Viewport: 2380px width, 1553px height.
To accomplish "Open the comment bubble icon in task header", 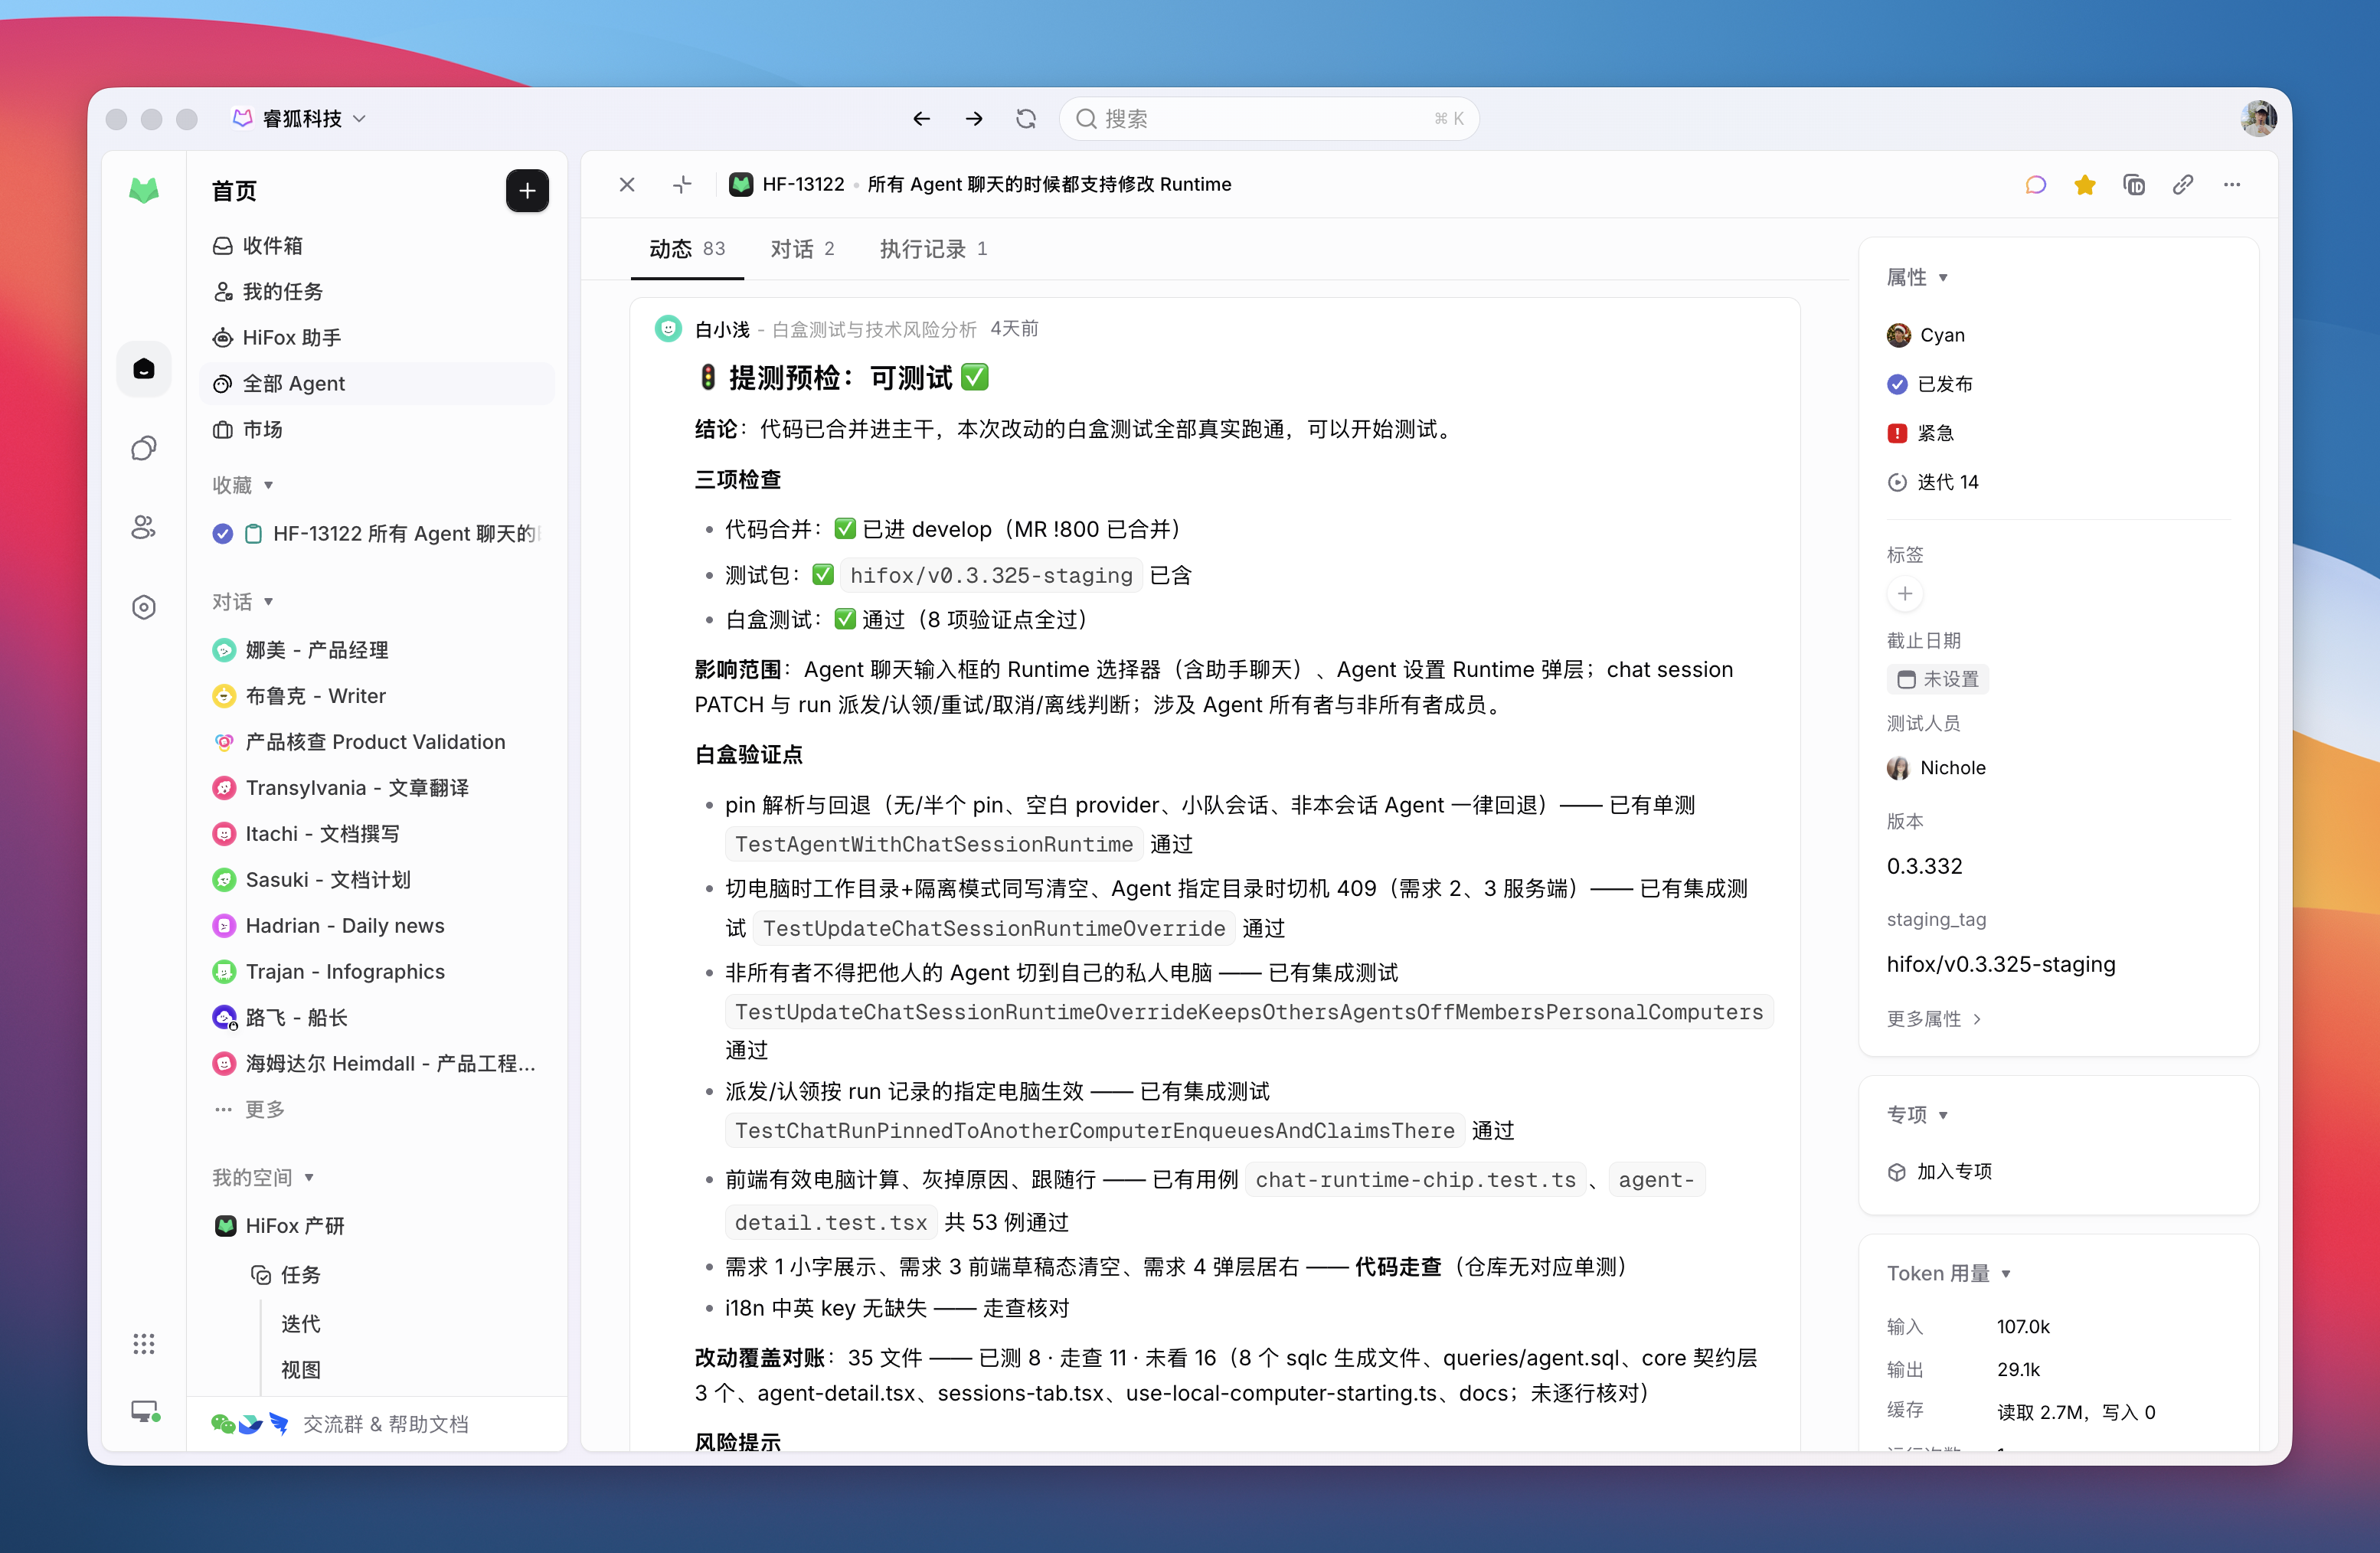I will coord(2035,185).
